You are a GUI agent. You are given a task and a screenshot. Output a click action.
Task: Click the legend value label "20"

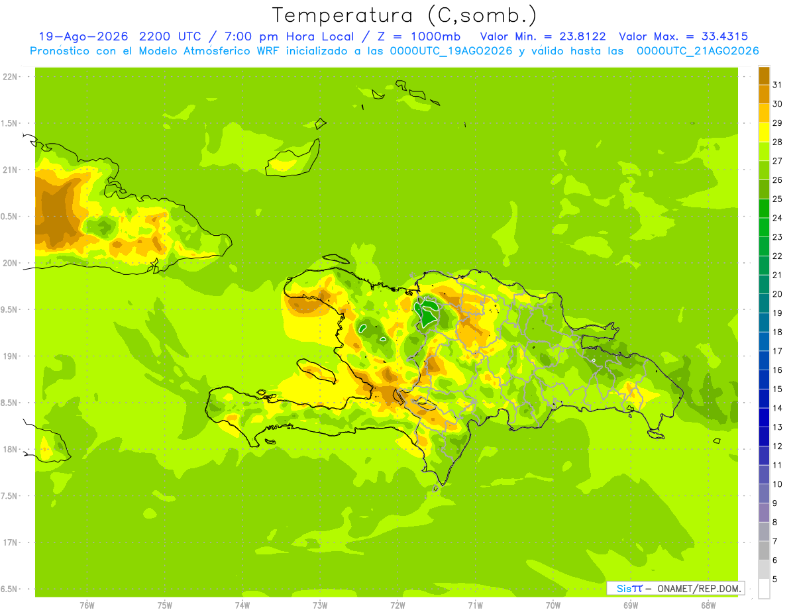coord(778,294)
